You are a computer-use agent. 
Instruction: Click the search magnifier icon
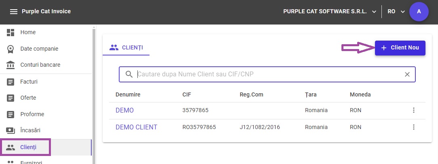tap(129, 74)
